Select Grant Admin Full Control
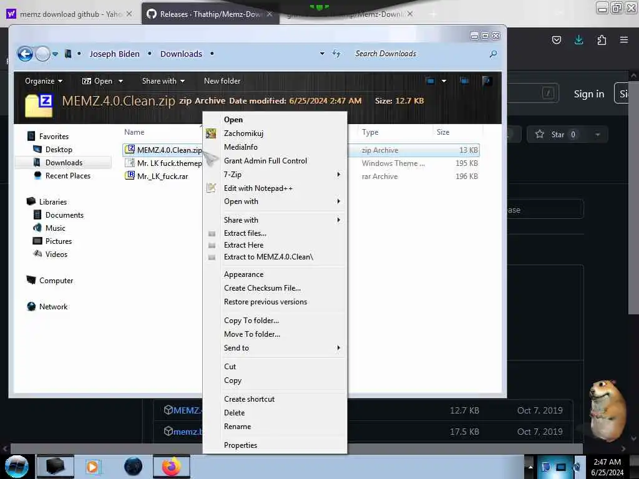Viewport: 639px width, 479px height. coord(265,161)
